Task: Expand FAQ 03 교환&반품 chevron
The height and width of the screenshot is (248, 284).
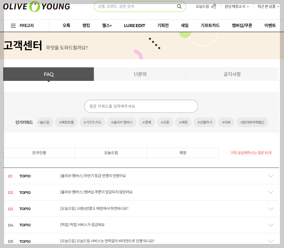Action: click(x=271, y=209)
